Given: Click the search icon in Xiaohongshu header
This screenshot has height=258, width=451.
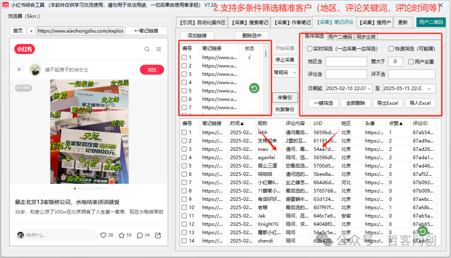Looking at the screenshot, I should (x=147, y=49).
